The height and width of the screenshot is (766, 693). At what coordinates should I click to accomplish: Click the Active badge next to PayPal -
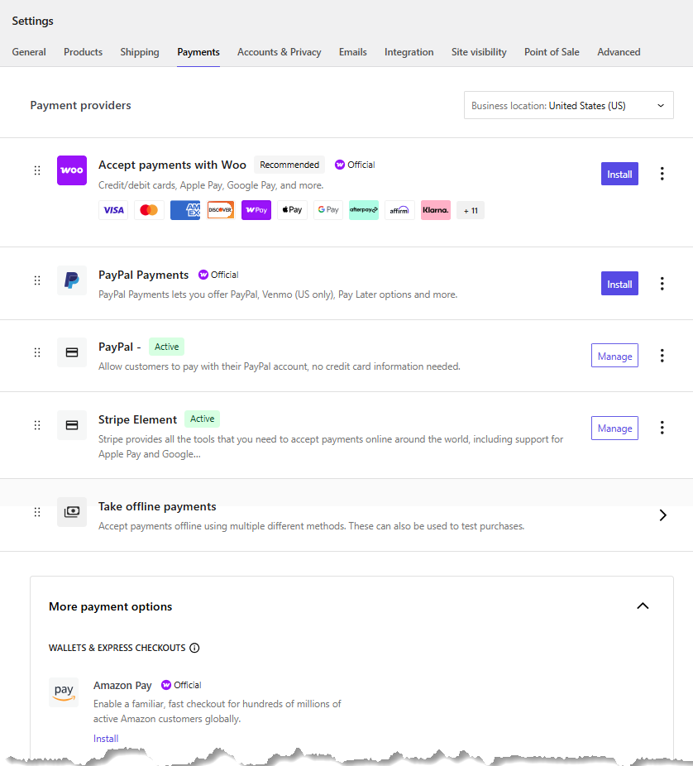(x=166, y=347)
